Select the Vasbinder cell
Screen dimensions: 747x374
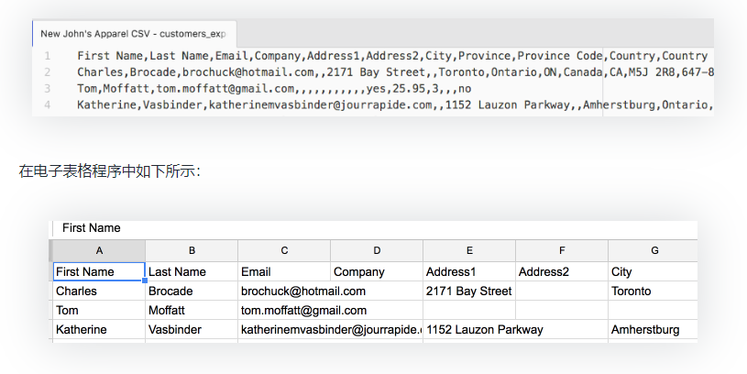192,330
